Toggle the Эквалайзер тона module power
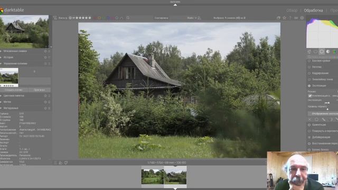Viewport: 338px width, 190px height. 309,80
